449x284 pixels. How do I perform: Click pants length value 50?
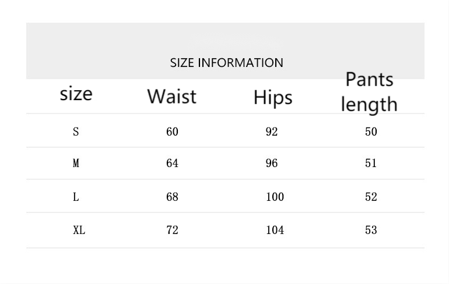click(x=371, y=132)
